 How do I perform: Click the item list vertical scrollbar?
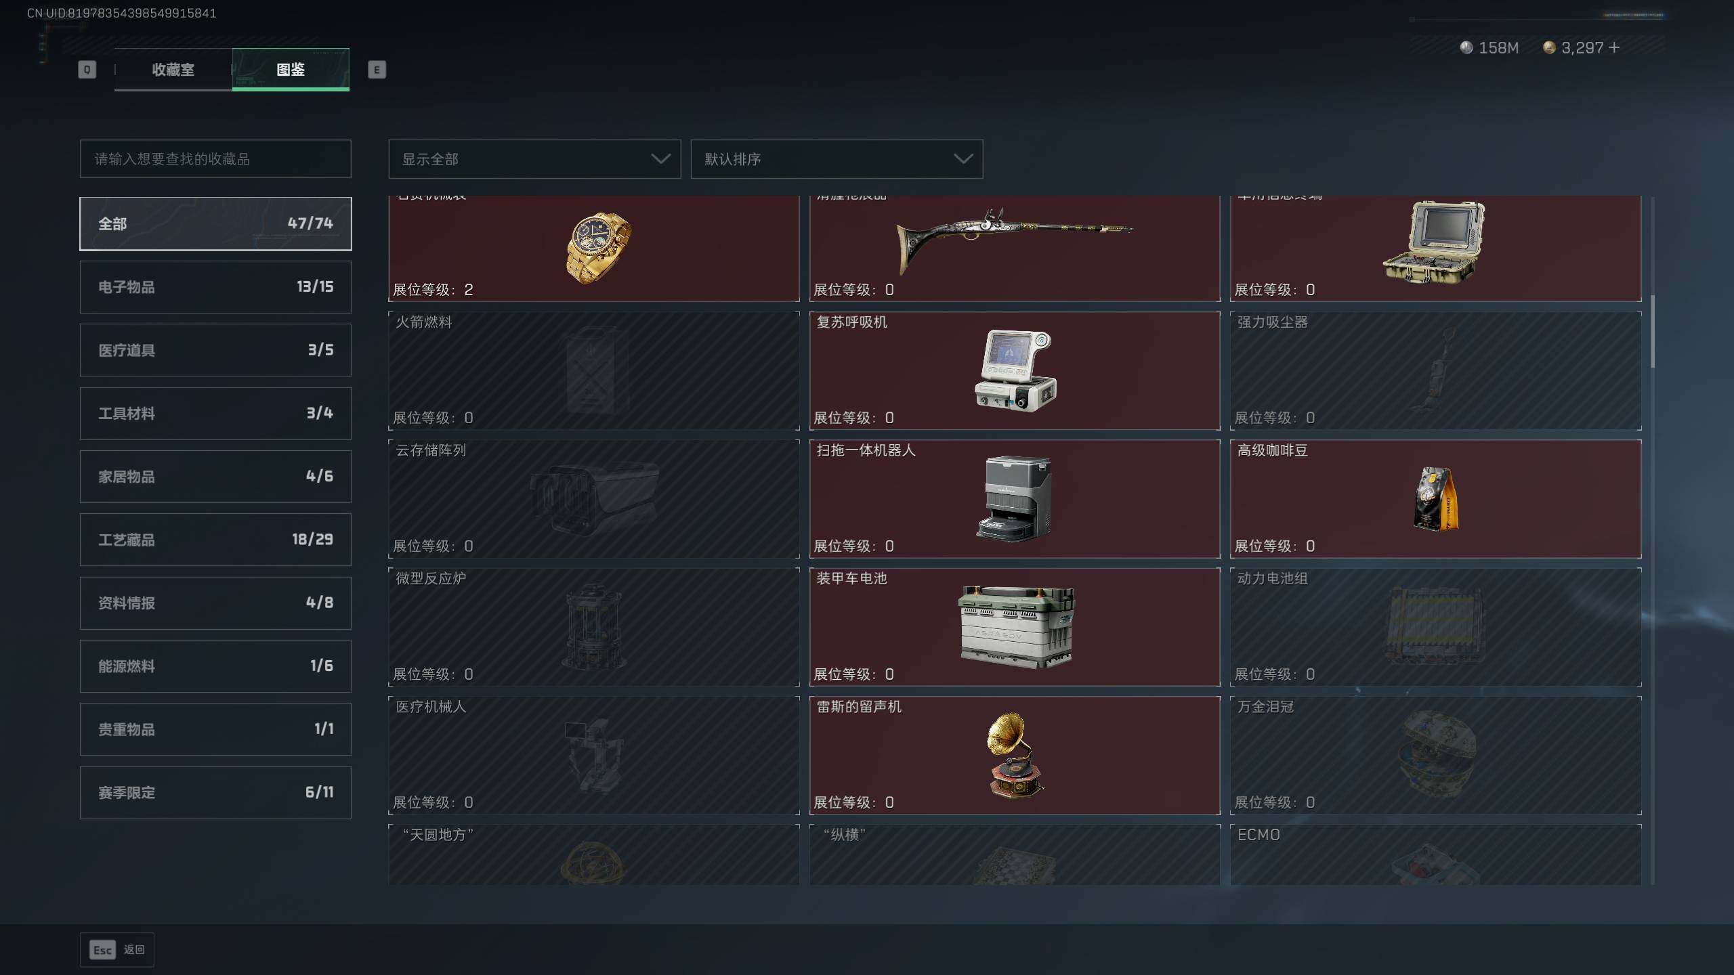(1653, 332)
